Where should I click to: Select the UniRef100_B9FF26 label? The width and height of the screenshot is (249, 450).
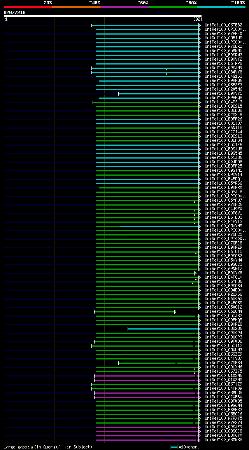[223, 119]
